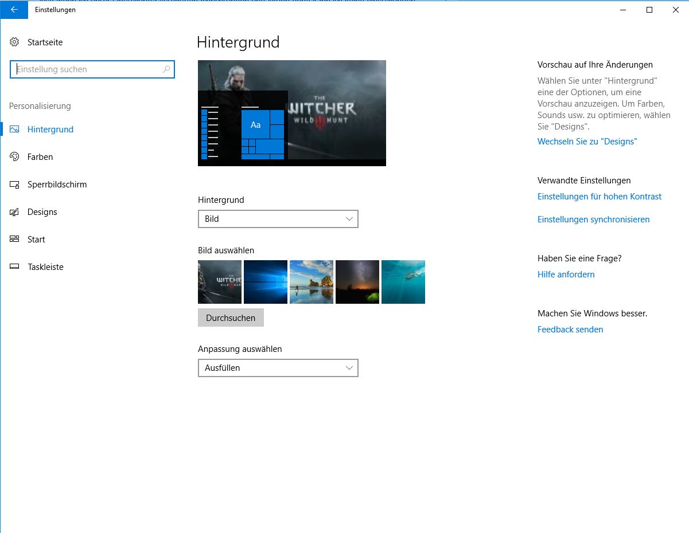The height and width of the screenshot is (533, 689).
Task: Select the beach rocks wallpaper thumbnail
Action: 312,282
